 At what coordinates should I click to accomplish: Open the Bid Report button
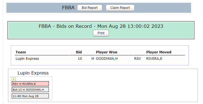tap(90, 8)
